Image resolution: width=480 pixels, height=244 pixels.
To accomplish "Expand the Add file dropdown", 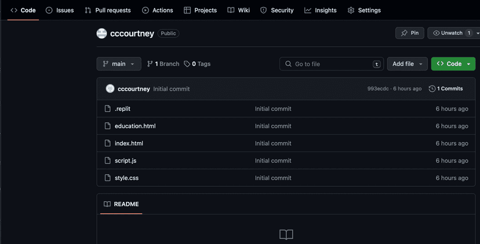I will pos(407,64).
